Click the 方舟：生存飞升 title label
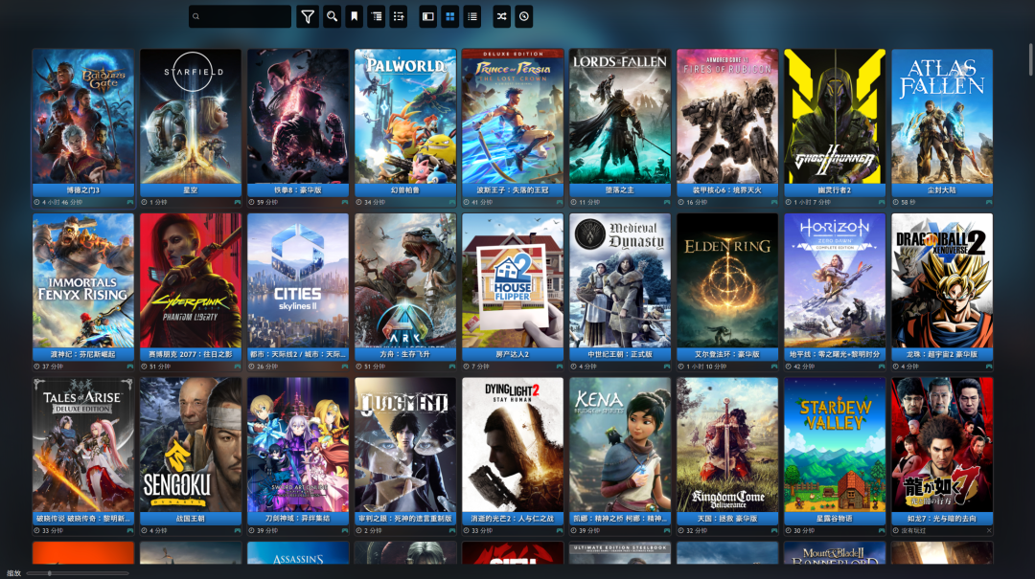Screen dimensions: 1035x579 tap(405, 354)
